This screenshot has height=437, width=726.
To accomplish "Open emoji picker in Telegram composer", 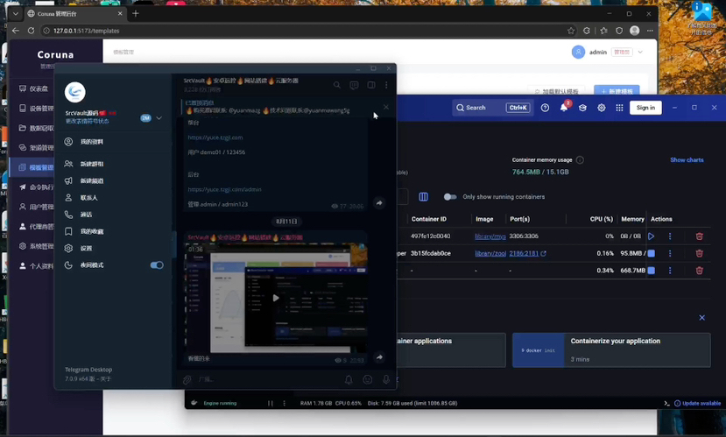I will click(x=368, y=379).
